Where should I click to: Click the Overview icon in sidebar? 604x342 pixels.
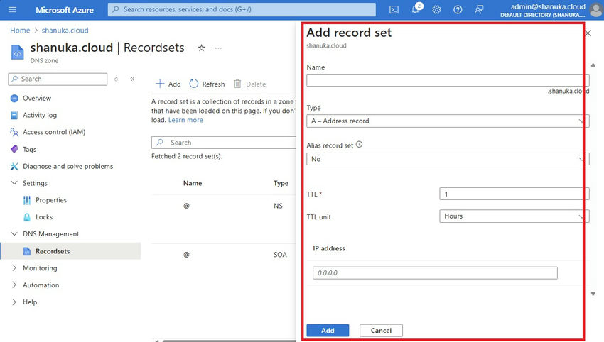pos(14,99)
